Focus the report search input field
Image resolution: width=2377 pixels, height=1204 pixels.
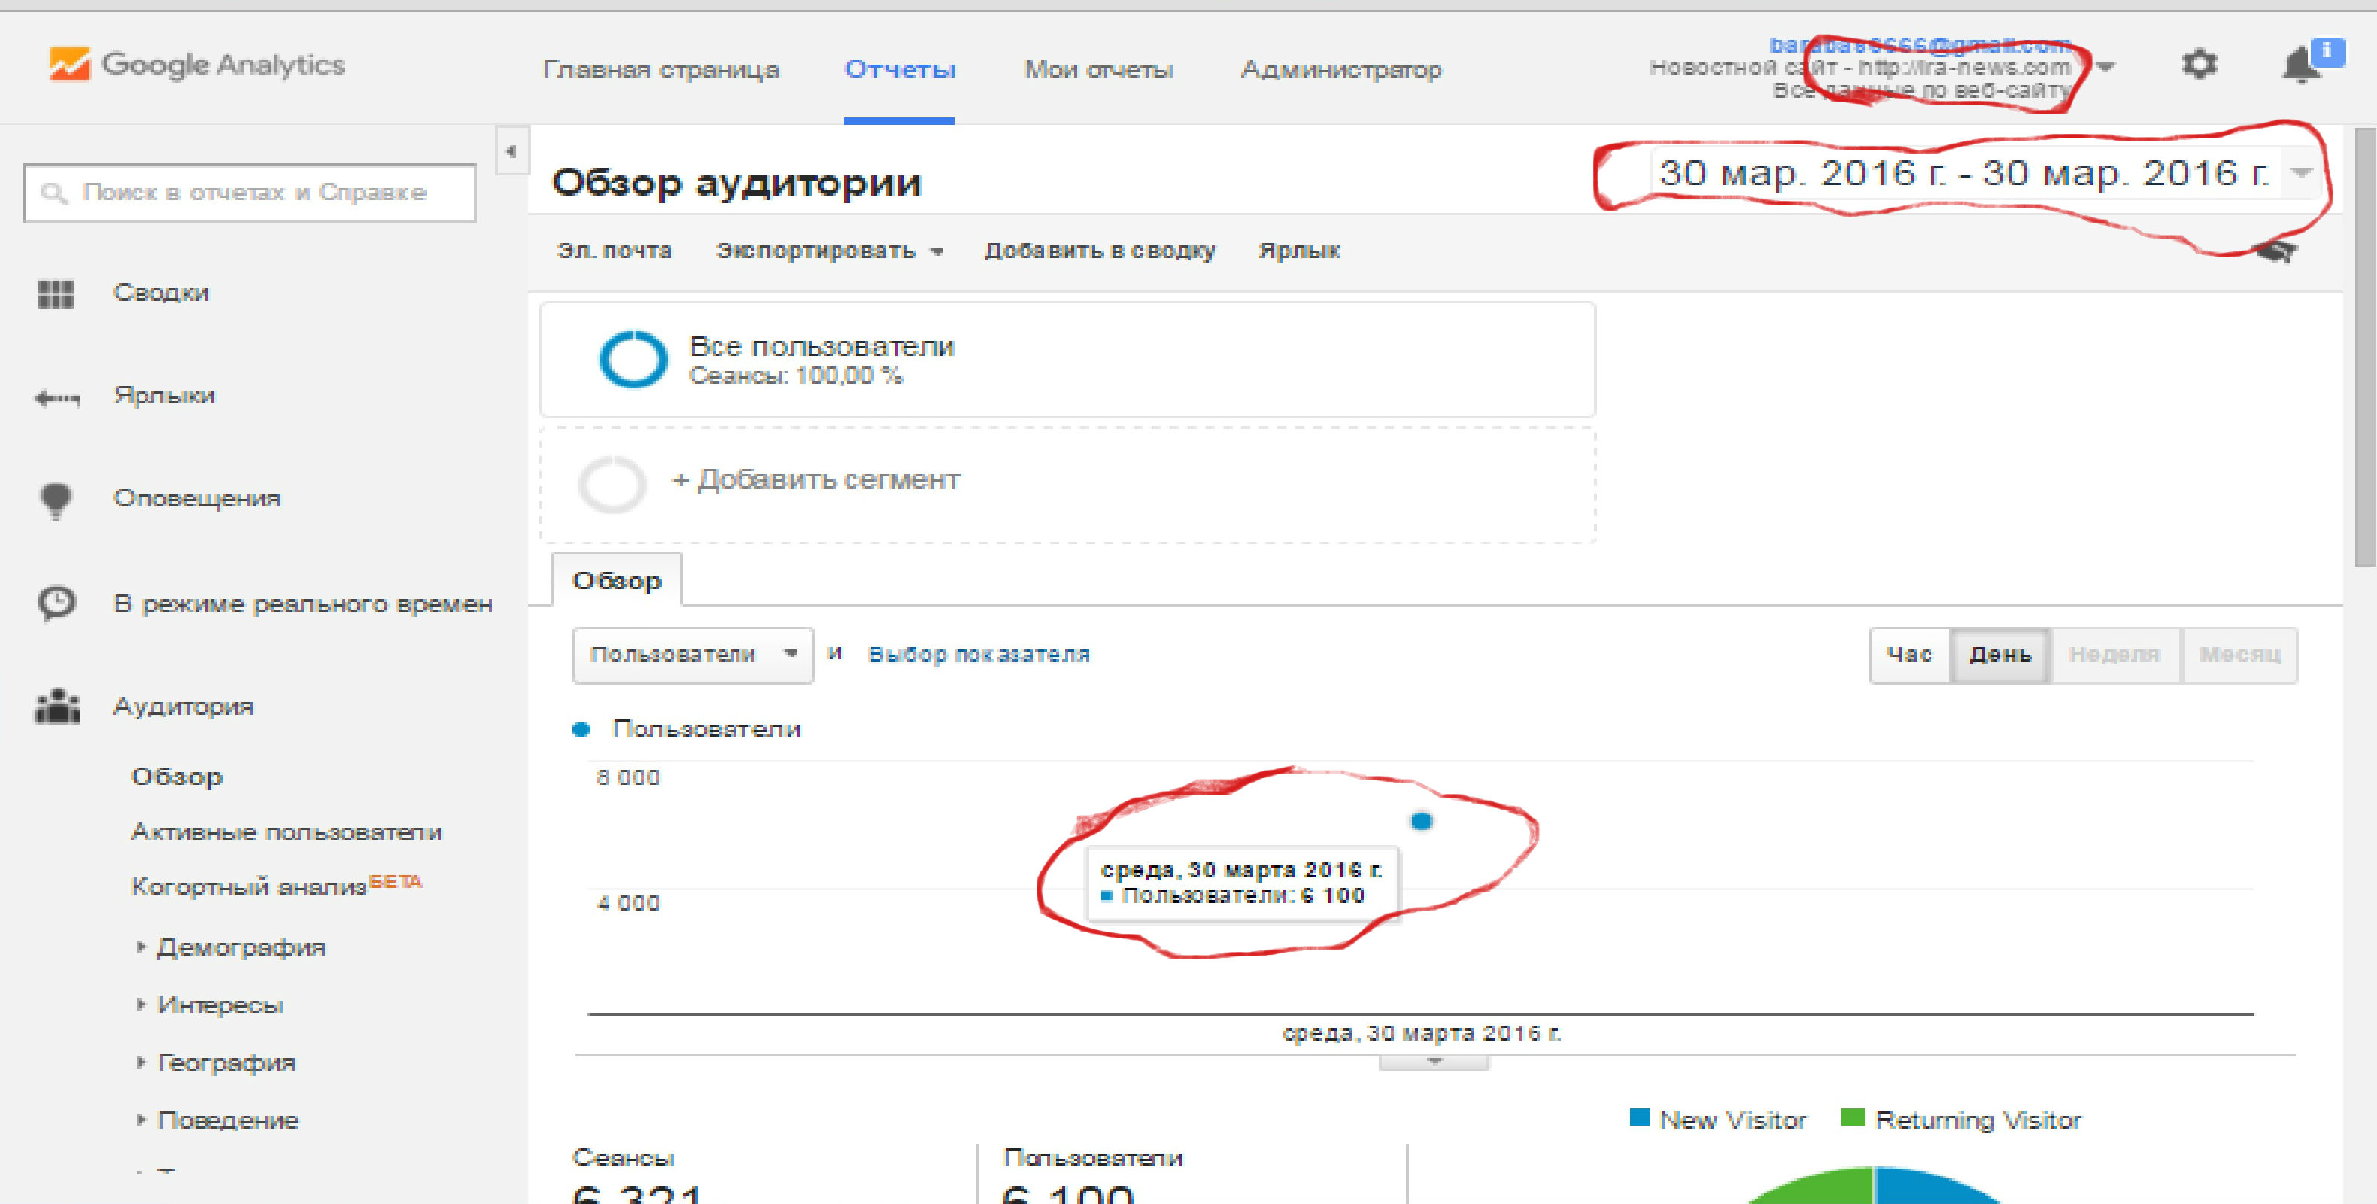click(250, 193)
